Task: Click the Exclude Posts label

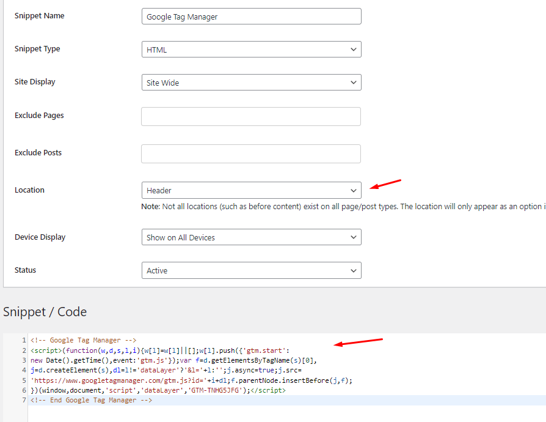Action: (x=38, y=153)
